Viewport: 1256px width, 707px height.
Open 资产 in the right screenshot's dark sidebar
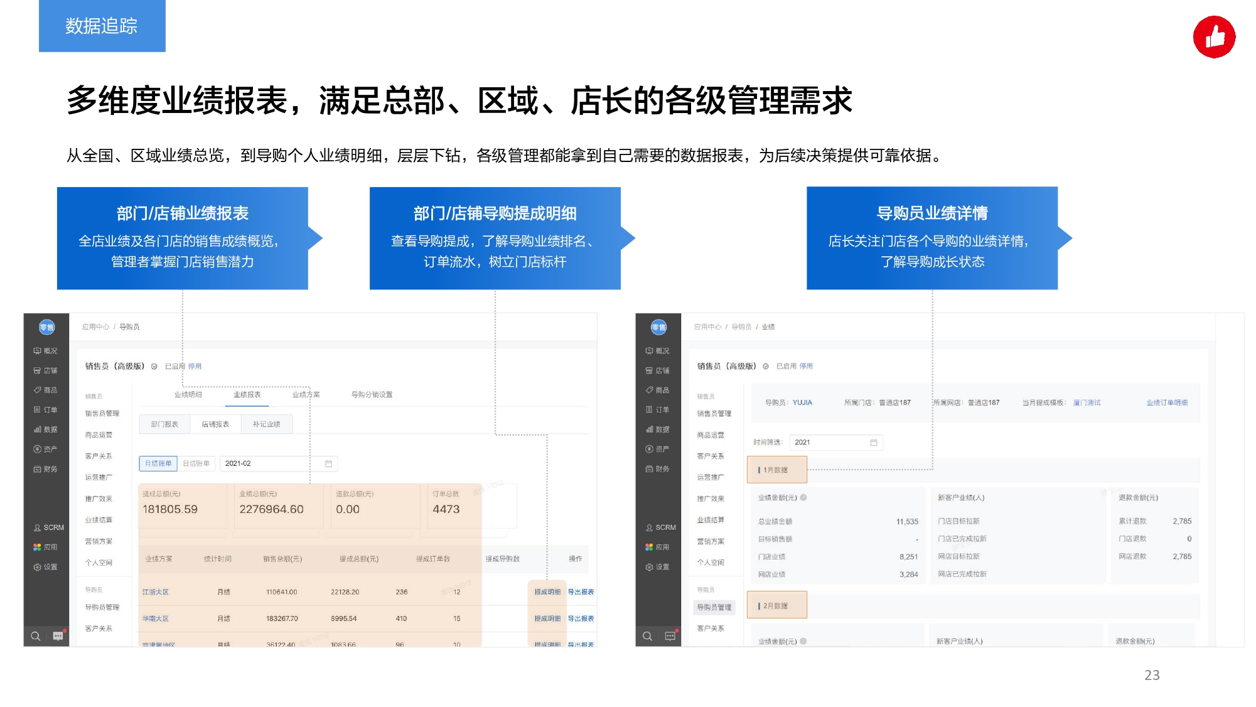657,449
